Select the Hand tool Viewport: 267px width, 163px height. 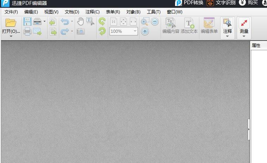point(80,22)
